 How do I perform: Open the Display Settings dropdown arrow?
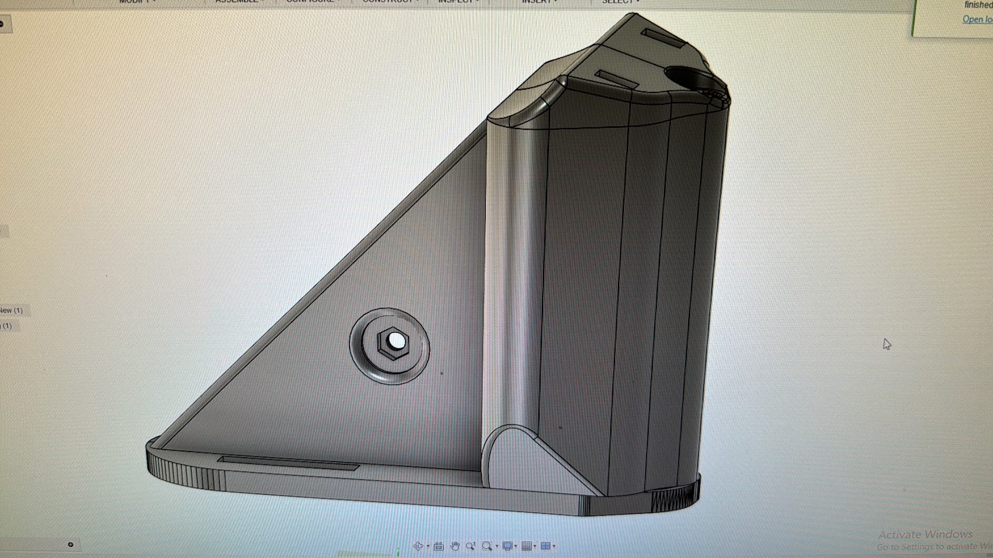[x=516, y=547]
